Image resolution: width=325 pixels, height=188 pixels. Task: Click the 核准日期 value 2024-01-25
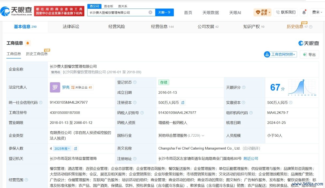pos(276,123)
